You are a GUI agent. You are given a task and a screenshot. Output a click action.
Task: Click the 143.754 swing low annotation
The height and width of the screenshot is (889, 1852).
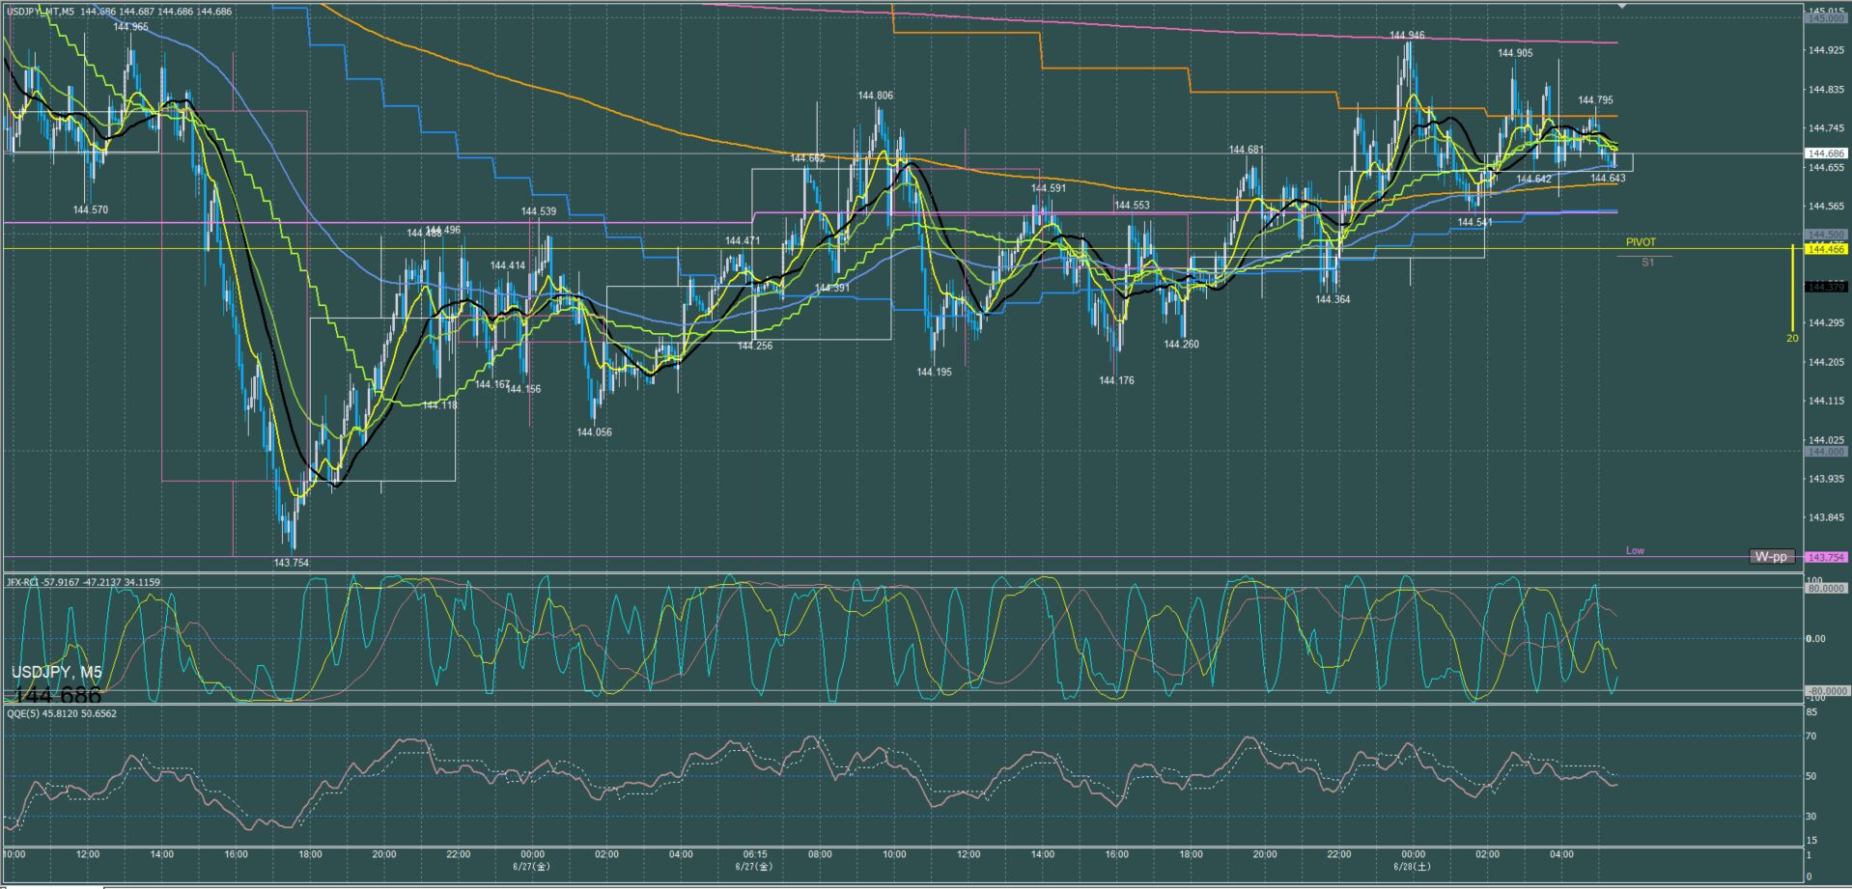pos(291,563)
